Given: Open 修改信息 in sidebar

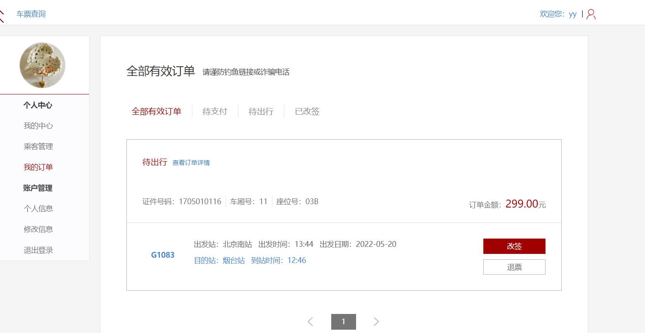Looking at the screenshot, I should 38,229.
